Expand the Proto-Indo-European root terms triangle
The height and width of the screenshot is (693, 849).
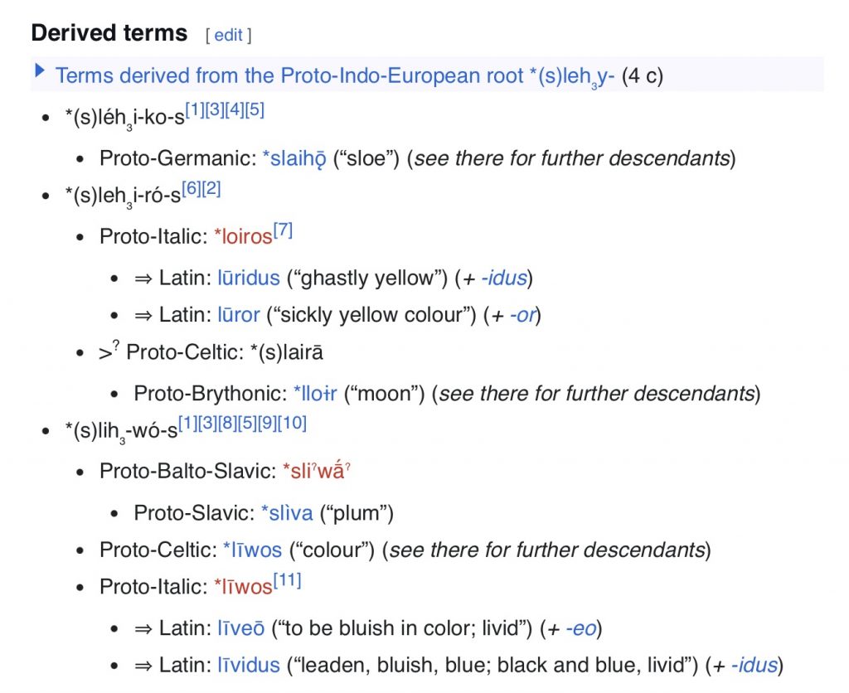click(x=39, y=70)
